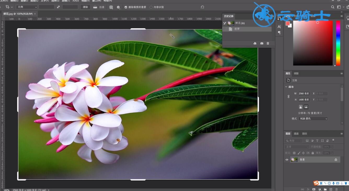
Task: Open blend mode 正常 dropdown
Action: (x=297, y=147)
